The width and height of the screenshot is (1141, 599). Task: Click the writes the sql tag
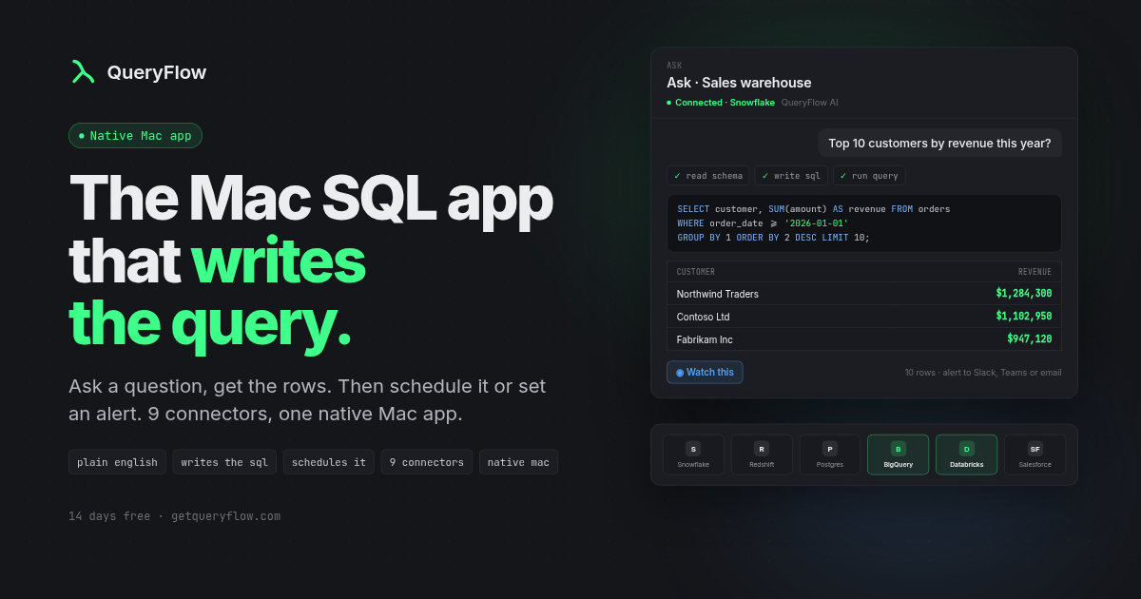coord(224,462)
